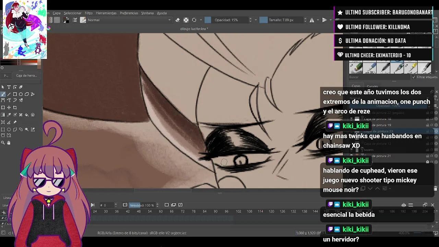Viewport: 439px width, 247px height.
Task: Select the Pan hand tool
Action: pyautogui.click(x=9, y=143)
